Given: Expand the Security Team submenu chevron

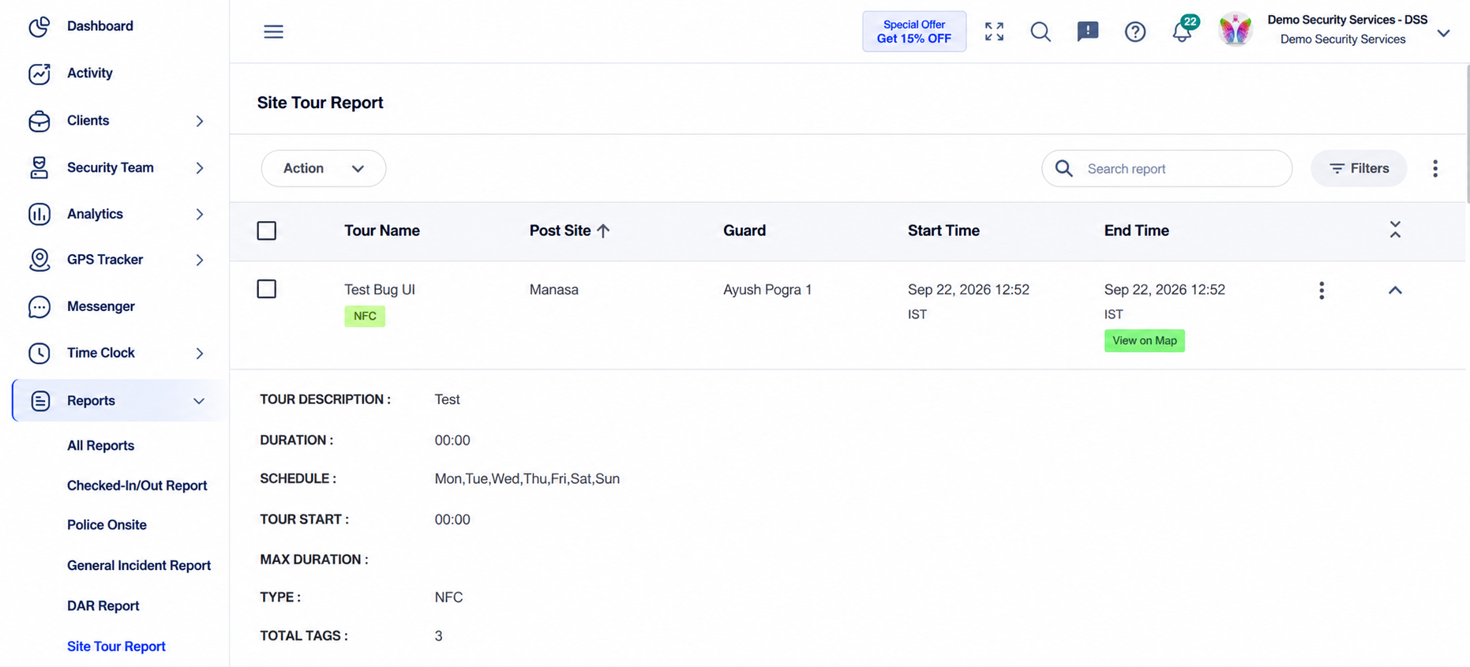Looking at the screenshot, I should (200, 167).
